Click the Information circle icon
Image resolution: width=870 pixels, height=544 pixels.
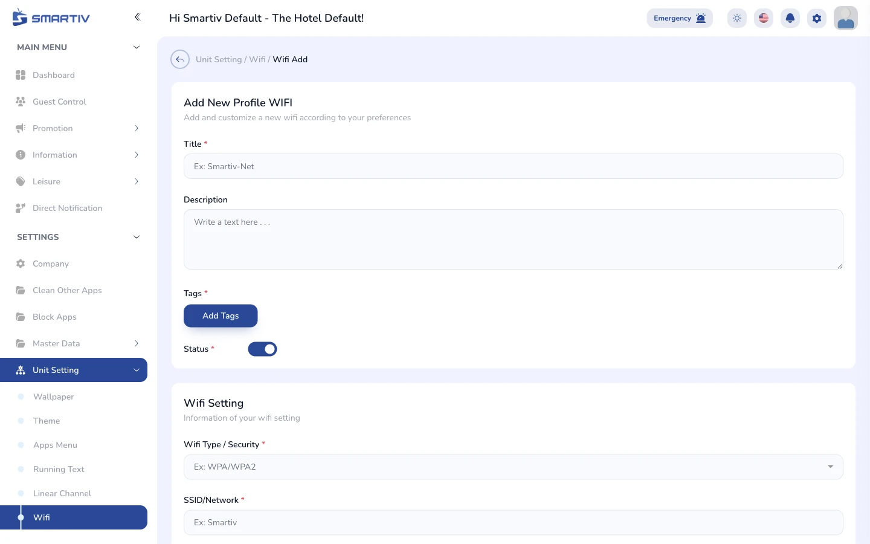[21, 155]
